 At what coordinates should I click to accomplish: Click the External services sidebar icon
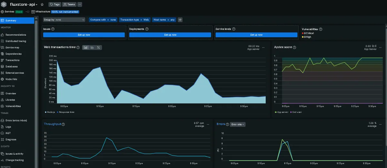pyautogui.click(x=3, y=73)
